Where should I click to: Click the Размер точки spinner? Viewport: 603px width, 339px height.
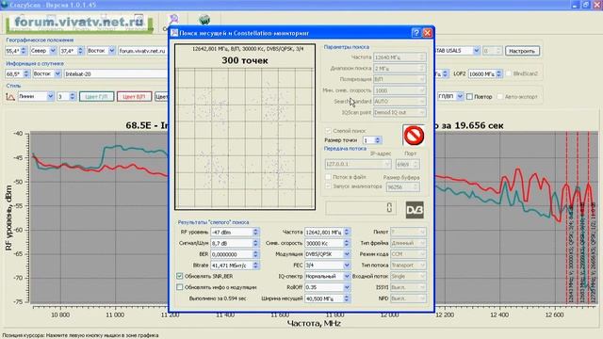[372, 140]
